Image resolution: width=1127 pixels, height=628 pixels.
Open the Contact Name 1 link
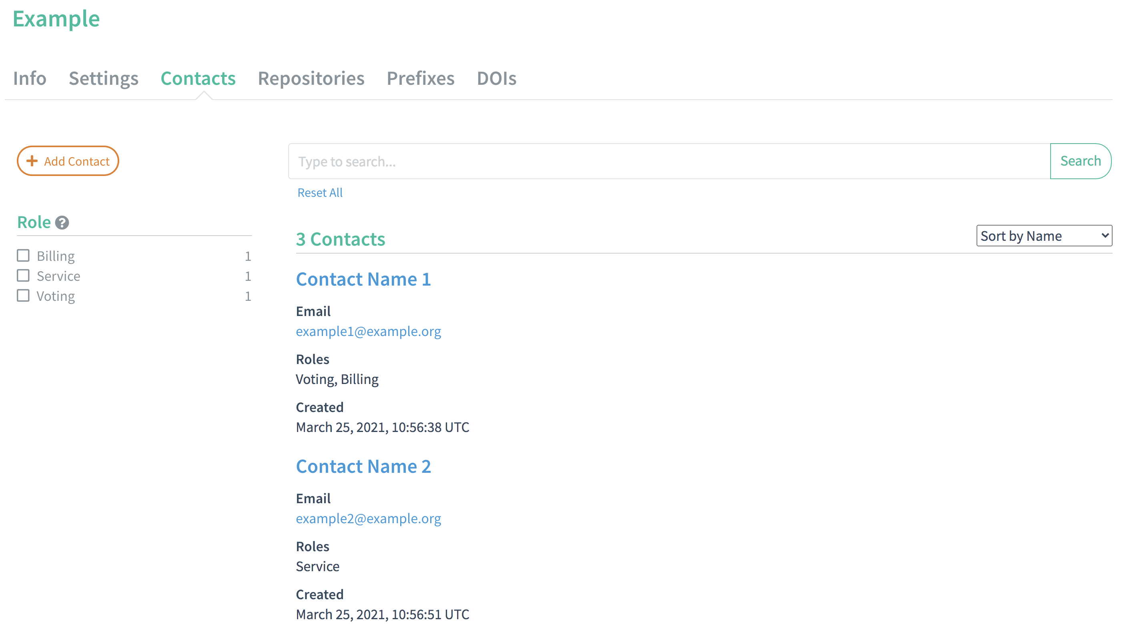click(x=363, y=279)
